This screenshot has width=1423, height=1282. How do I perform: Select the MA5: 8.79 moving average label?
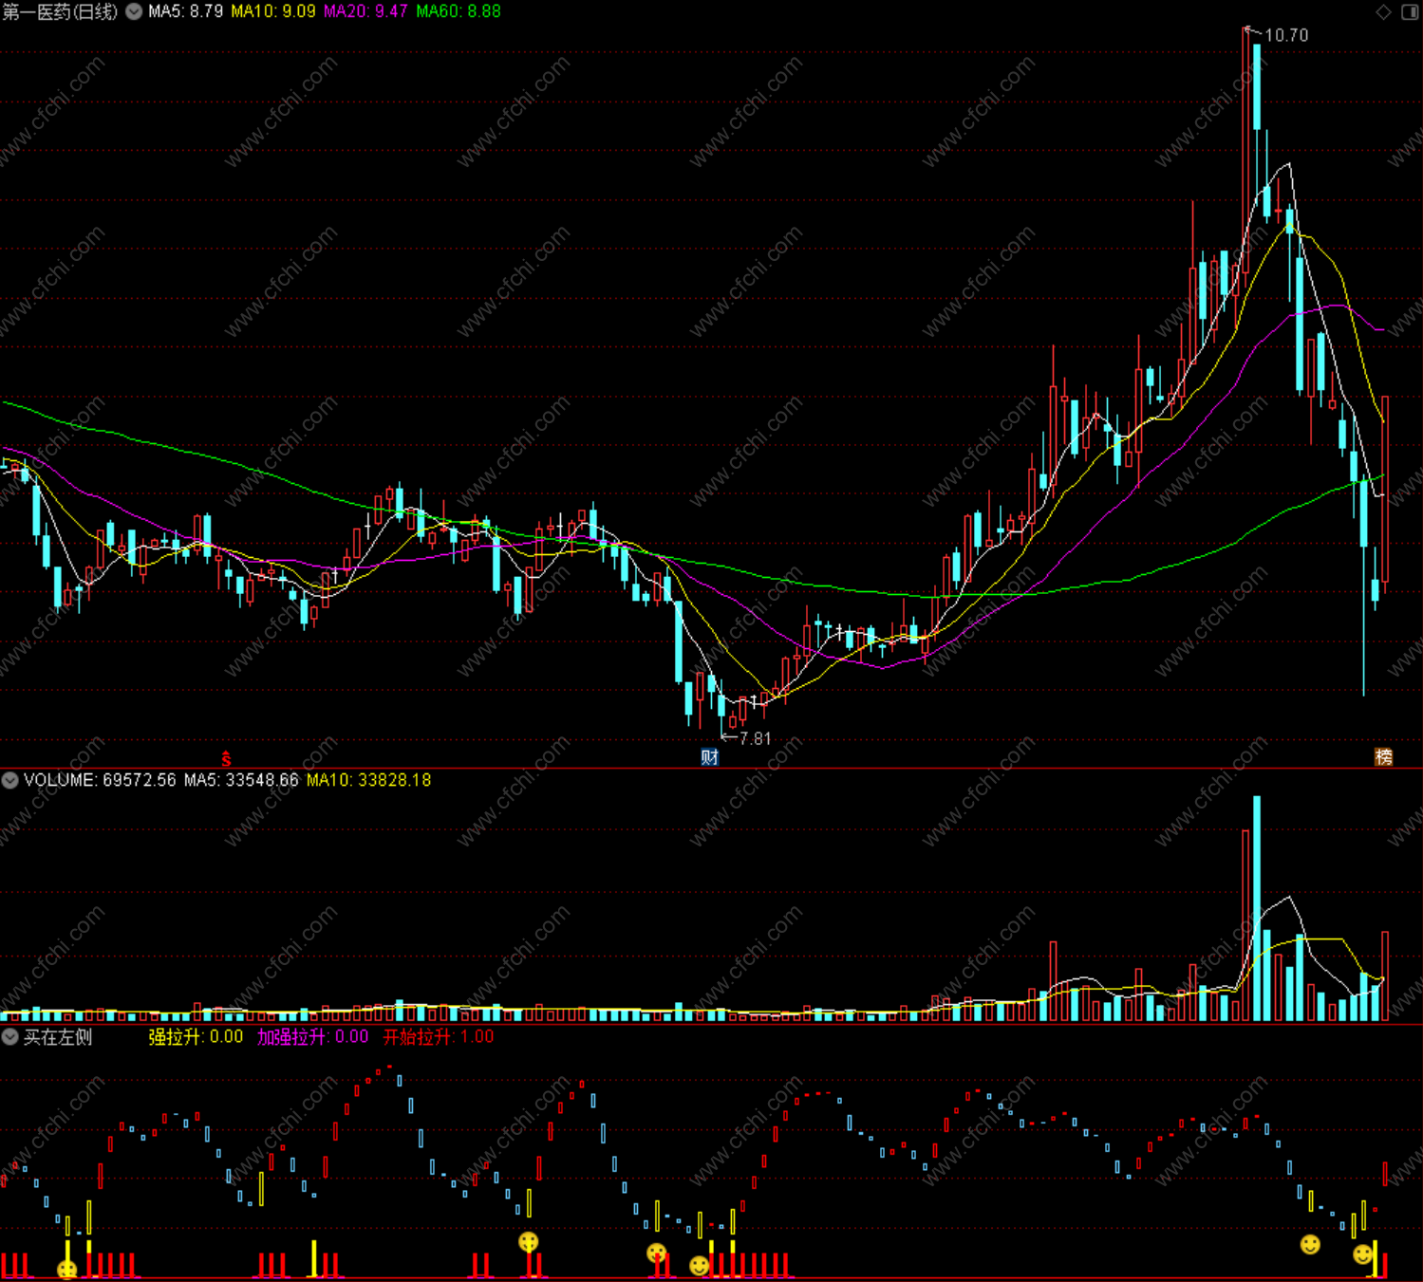185,11
